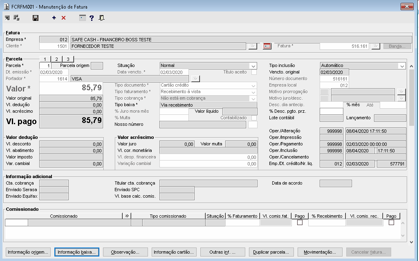Expand the Tipo documento Cartão crédito dropdown
419x261 pixels.
click(253, 85)
